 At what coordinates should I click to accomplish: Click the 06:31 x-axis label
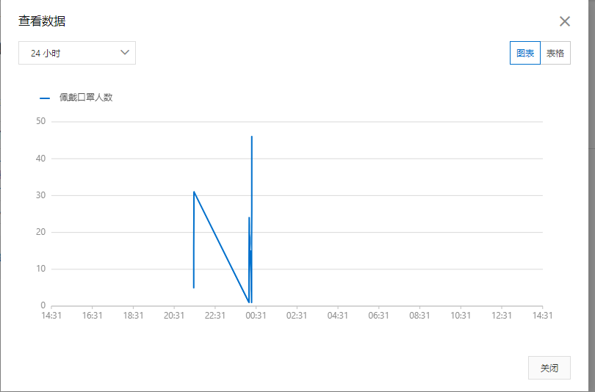tap(379, 316)
